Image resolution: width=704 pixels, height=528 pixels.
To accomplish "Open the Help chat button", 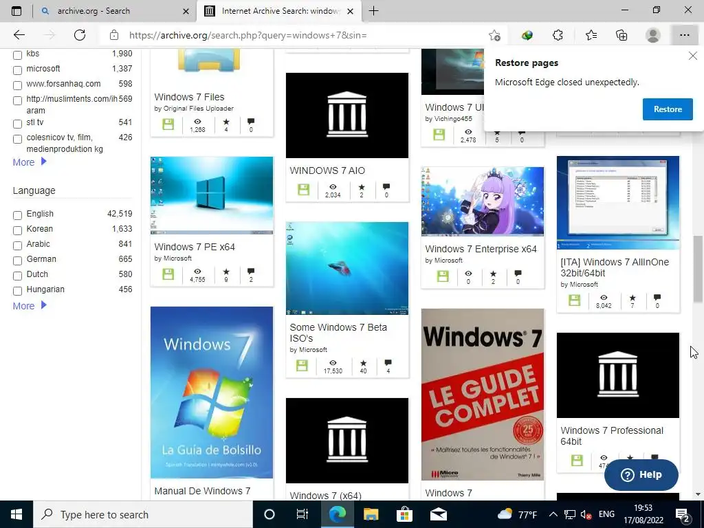I will (x=641, y=474).
